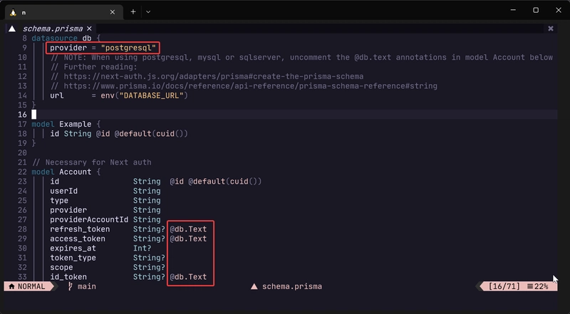Click the git branch icon in statusline
570x314 pixels.
point(70,286)
